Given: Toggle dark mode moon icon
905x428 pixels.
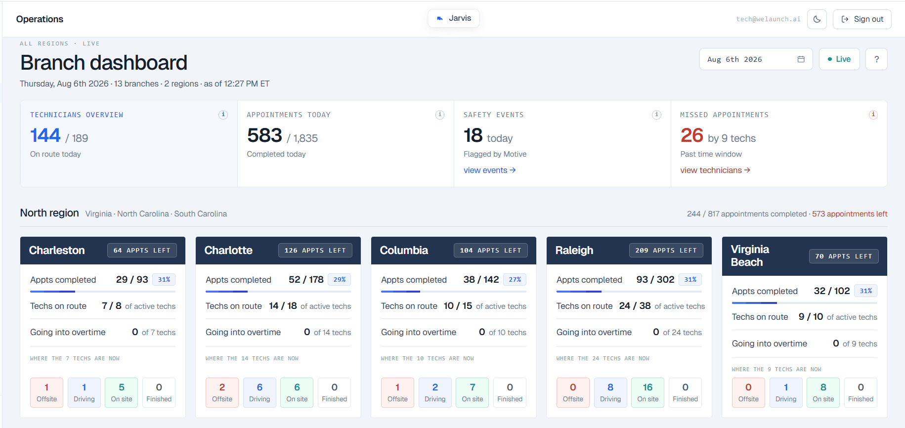Looking at the screenshot, I should point(817,19).
